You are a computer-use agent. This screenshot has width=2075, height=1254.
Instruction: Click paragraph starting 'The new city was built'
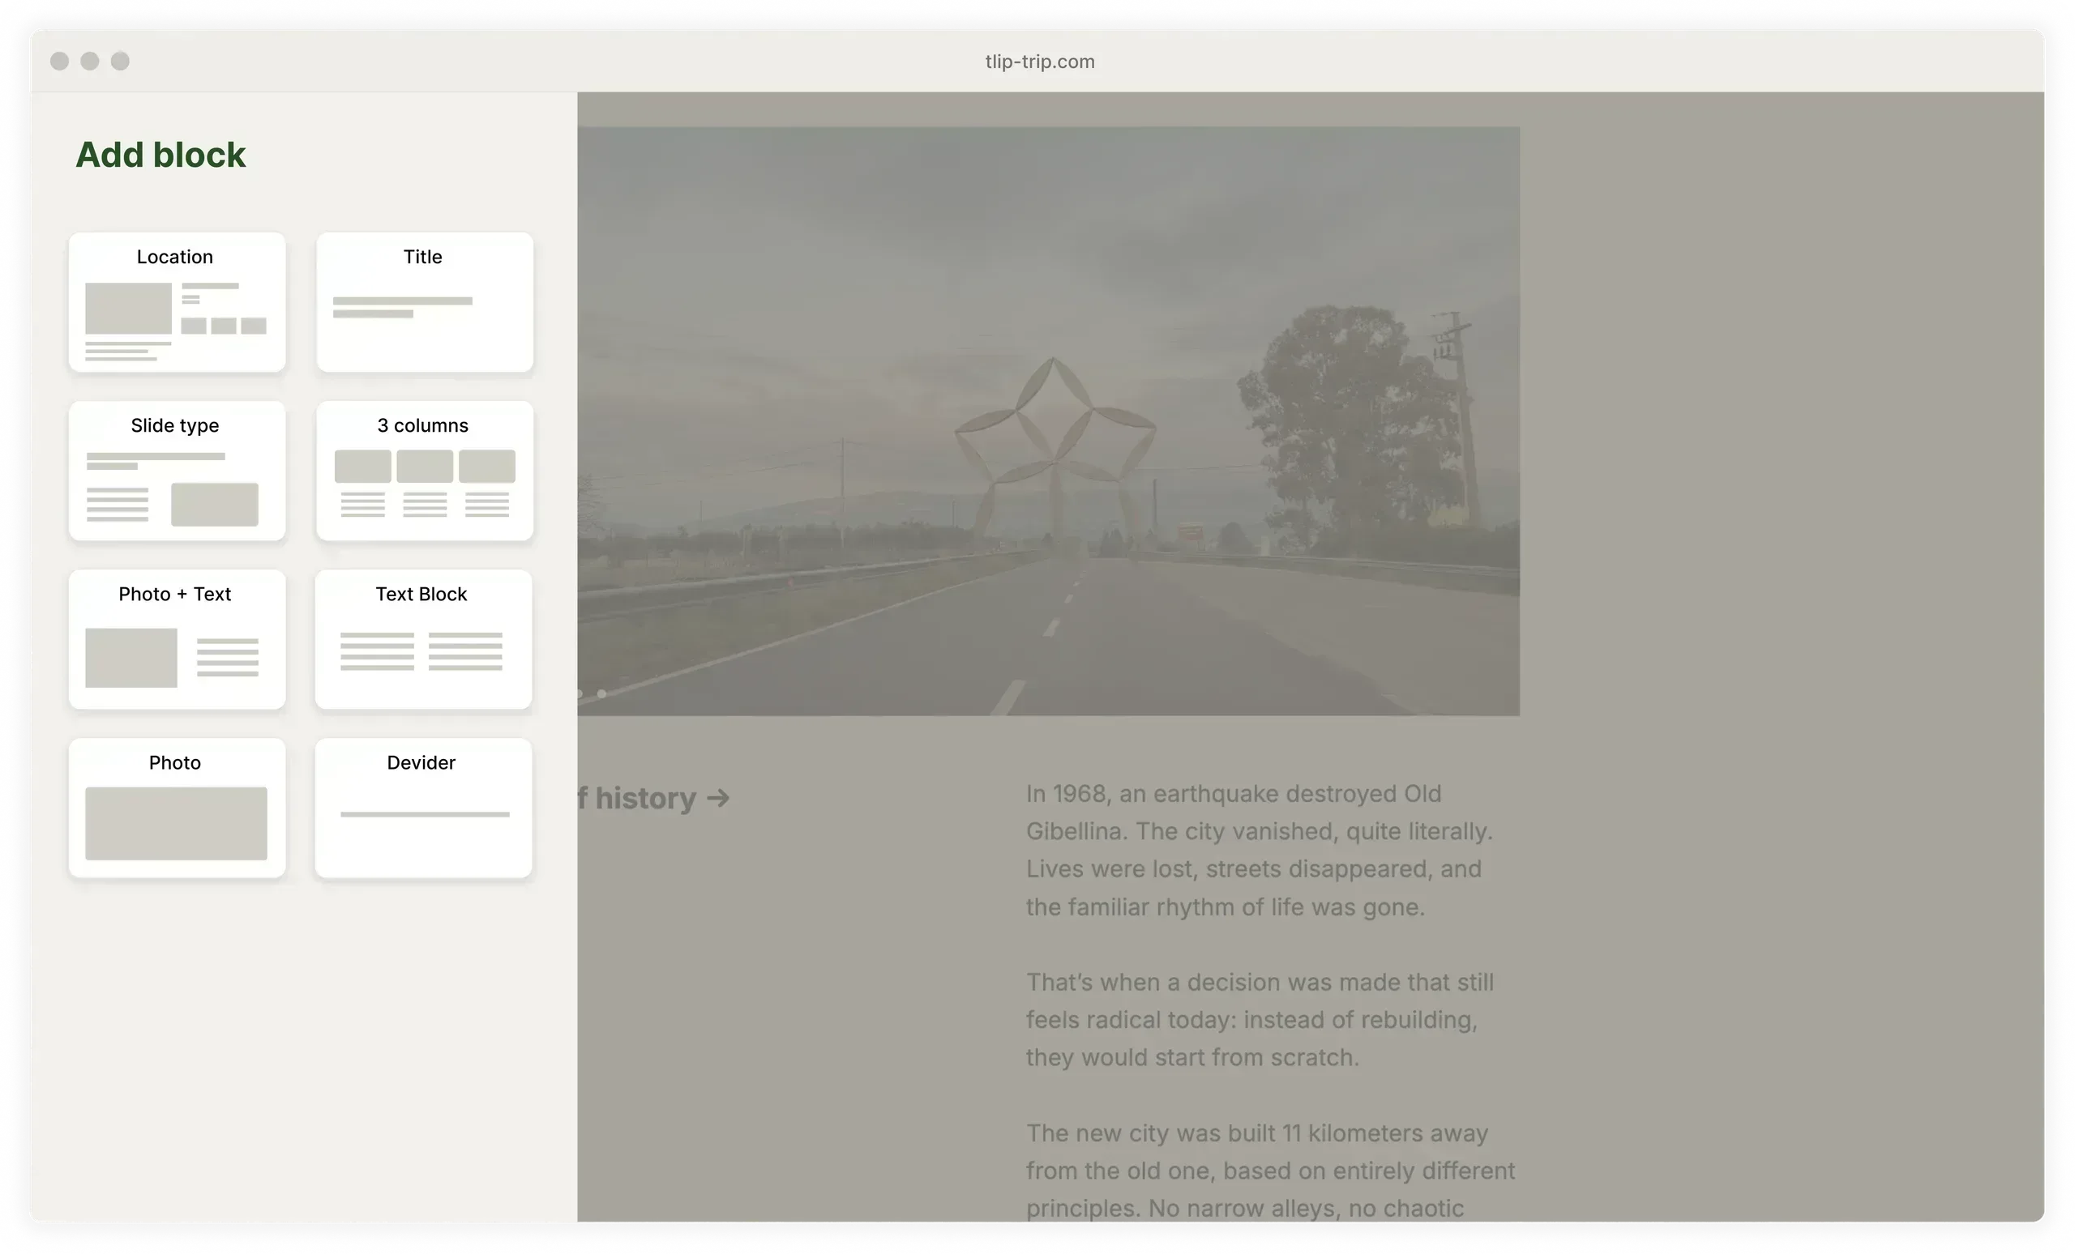click(x=1270, y=1170)
